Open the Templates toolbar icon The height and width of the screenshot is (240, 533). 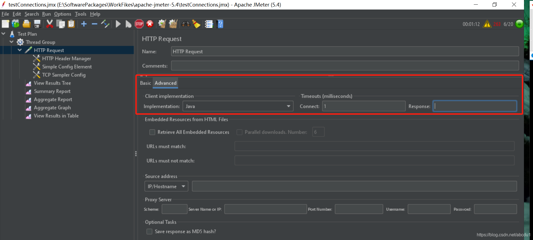point(16,24)
